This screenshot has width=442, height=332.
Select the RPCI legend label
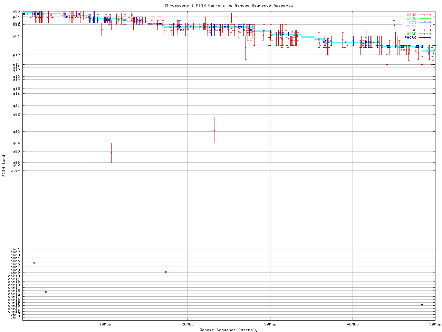point(412,26)
